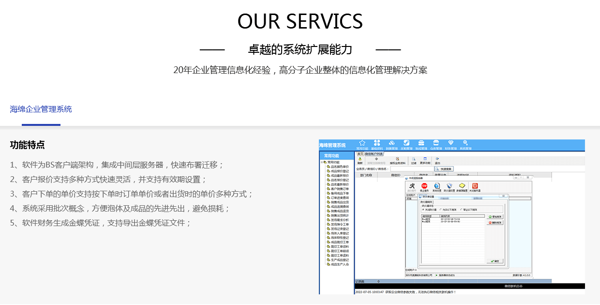Open the 更多功能 toolbar icon
Screen dimensions: 600x305
425,161
